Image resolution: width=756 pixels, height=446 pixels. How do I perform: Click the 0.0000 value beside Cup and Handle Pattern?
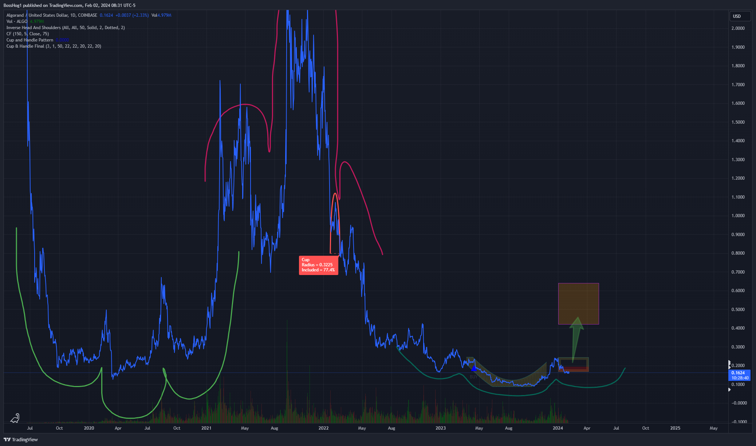pos(62,40)
